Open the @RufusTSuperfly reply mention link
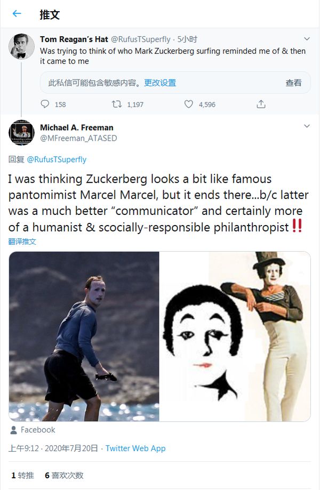320x490 pixels. 57,159
